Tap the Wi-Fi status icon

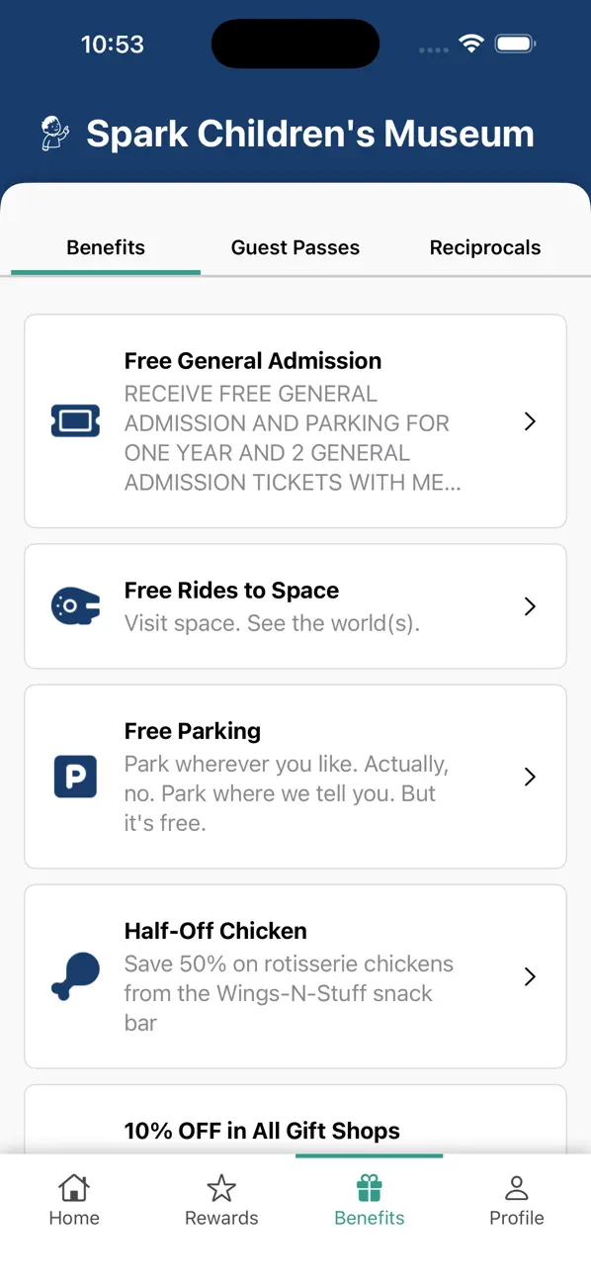[x=471, y=44]
